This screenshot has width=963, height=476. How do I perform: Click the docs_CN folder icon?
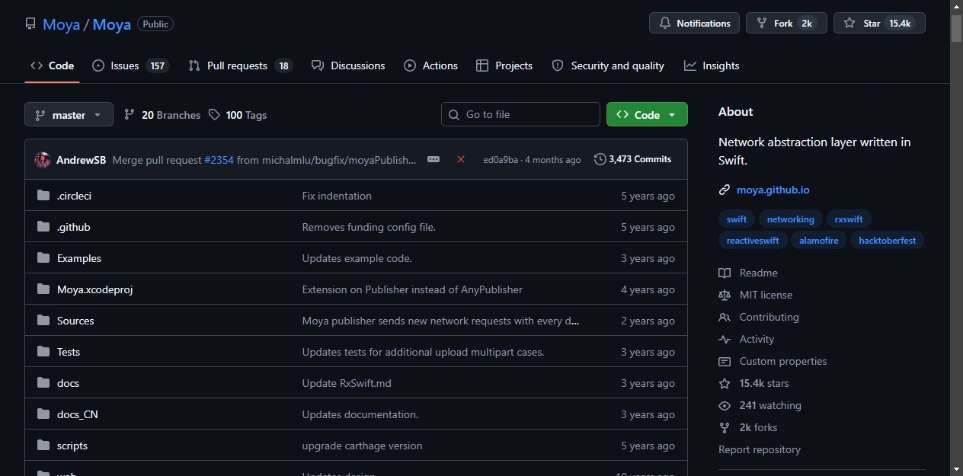pos(43,414)
